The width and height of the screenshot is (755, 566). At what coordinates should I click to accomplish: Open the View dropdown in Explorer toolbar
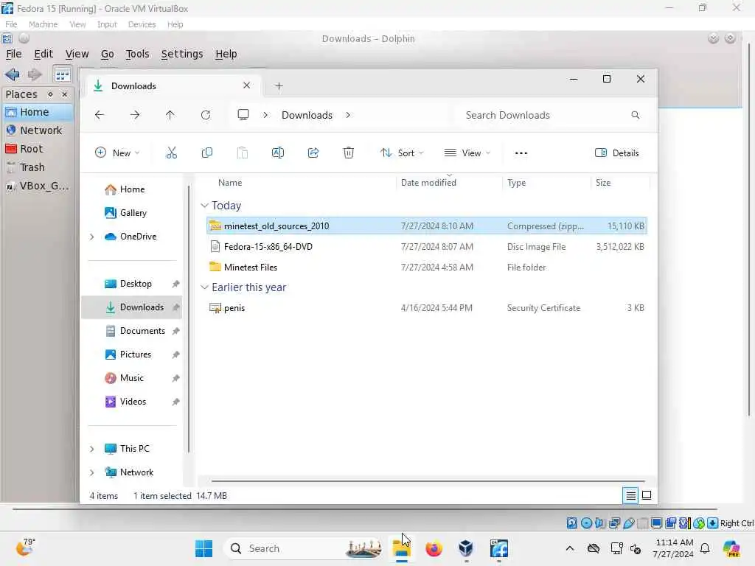click(467, 153)
